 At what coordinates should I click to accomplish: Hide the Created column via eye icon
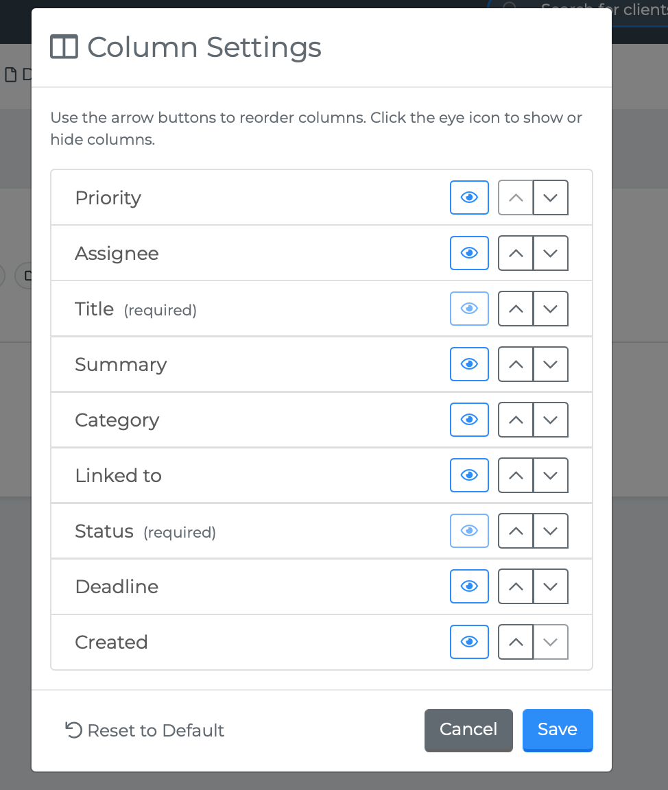[469, 642]
